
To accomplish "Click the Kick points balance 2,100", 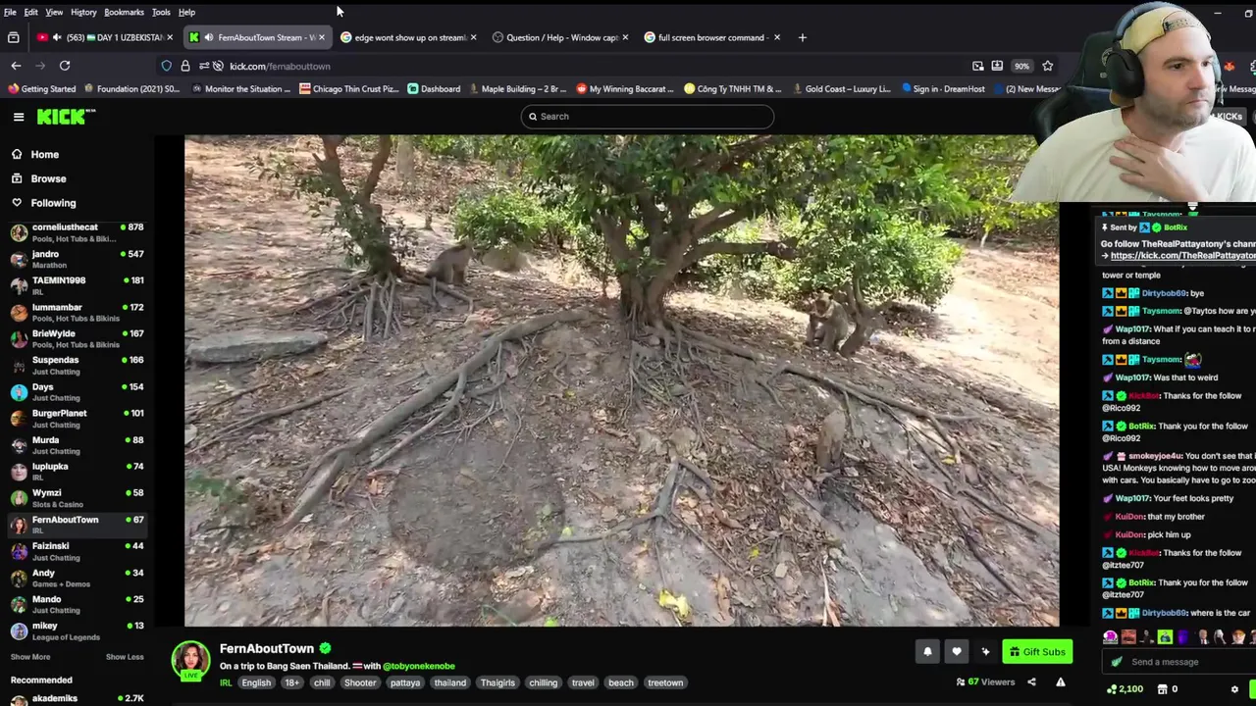I will 1125,689.
